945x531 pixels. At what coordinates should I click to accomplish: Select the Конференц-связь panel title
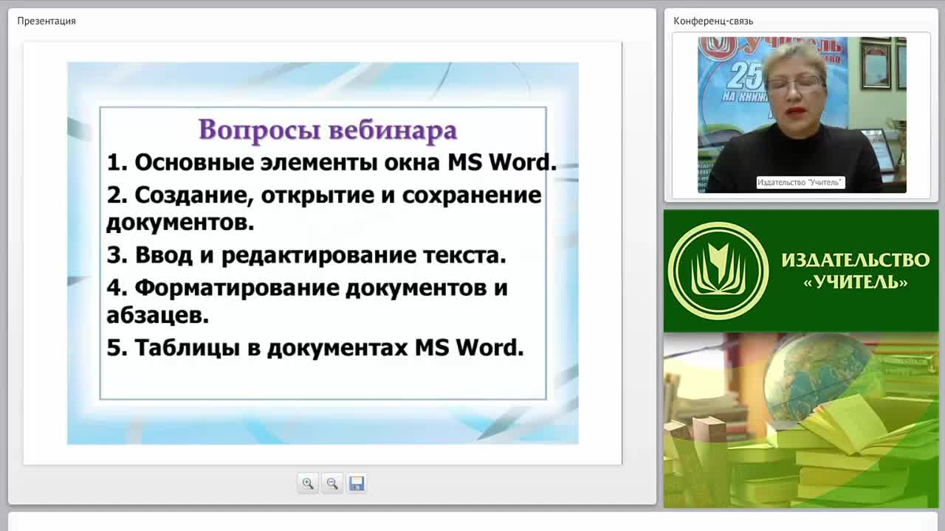(x=713, y=21)
